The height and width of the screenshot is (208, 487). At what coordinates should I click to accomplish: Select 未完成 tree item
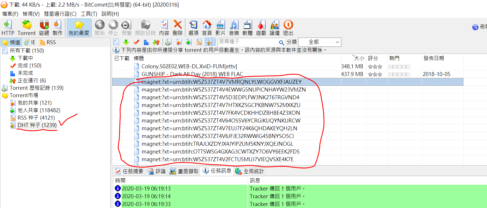coord(25,73)
